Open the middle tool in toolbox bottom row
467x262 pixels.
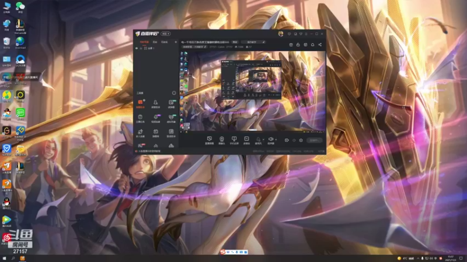point(156,146)
